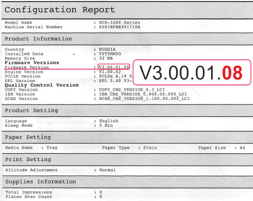Image resolution: width=253 pixels, height=201 pixels.
Task: Select the 'Firmware Version' row label
Action: point(27,67)
